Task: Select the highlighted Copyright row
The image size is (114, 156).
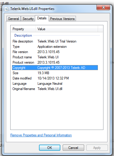Action: pyautogui.click(x=55, y=68)
